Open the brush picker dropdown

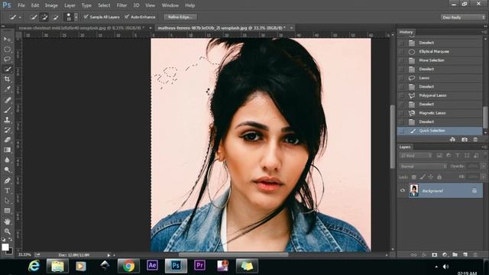point(76,17)
